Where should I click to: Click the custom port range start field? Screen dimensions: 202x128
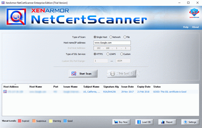tap(101, 61)
